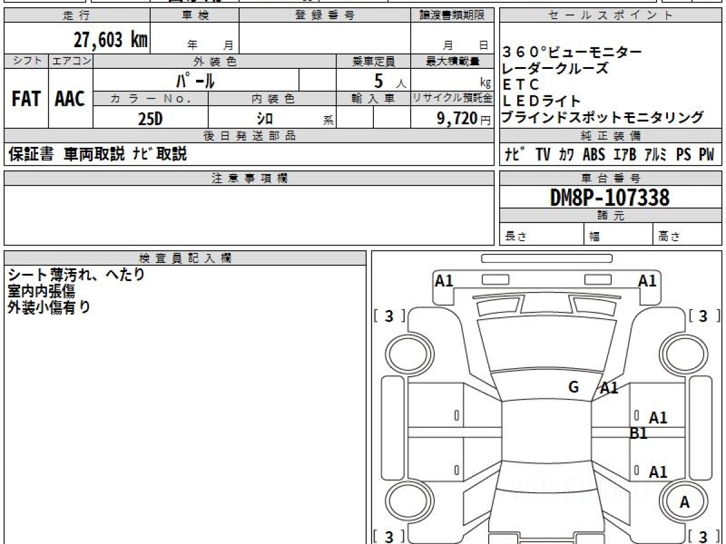Click the 外装色 header cell

(x=215, y=61)
